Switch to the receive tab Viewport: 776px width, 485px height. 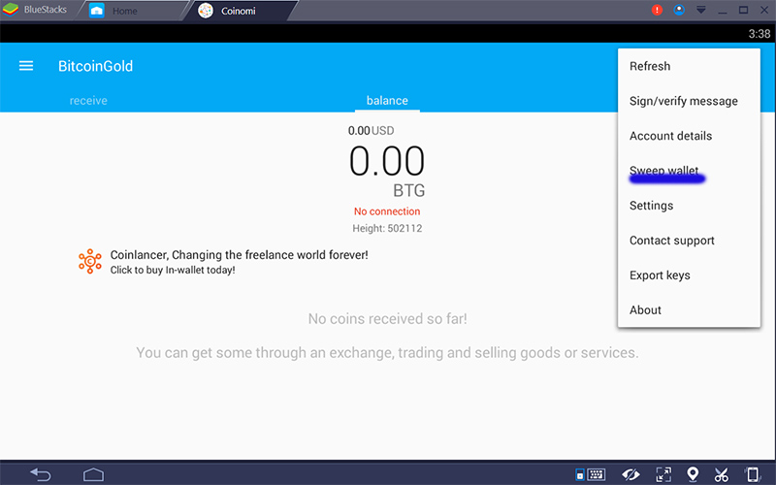pos(88,101)
